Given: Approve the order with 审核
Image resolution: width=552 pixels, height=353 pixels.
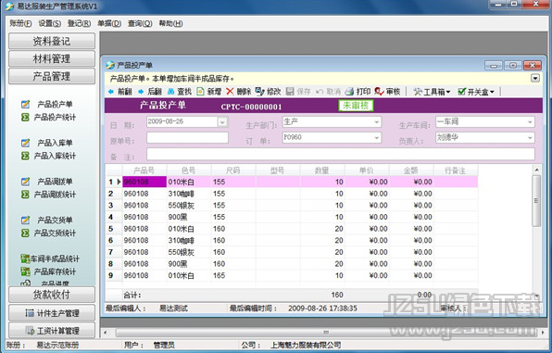Looking at the screenshot, I should click(387, 92).
